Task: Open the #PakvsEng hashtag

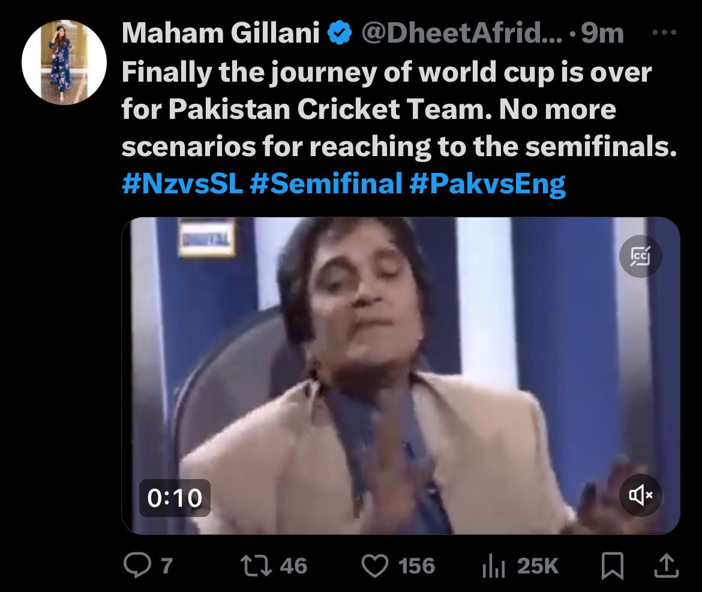Action: pyautogui.click(x=487, y=184)
